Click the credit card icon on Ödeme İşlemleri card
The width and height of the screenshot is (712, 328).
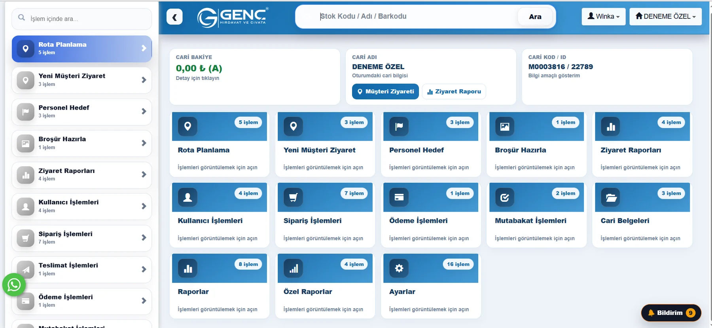399,197
